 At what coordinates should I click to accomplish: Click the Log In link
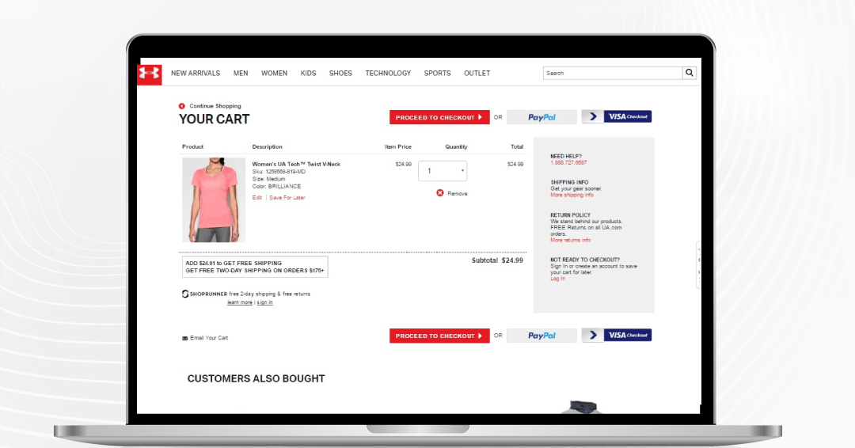[558, 279]
